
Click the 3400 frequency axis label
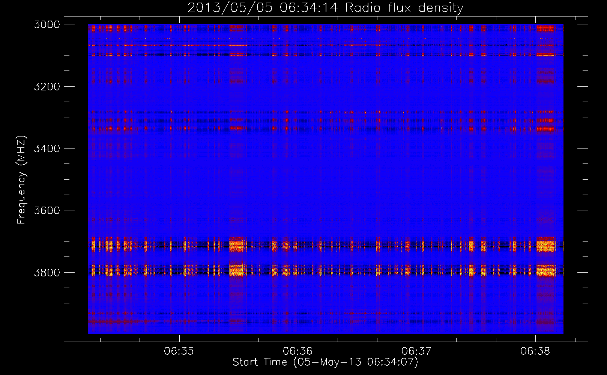[x=47, y=148]
